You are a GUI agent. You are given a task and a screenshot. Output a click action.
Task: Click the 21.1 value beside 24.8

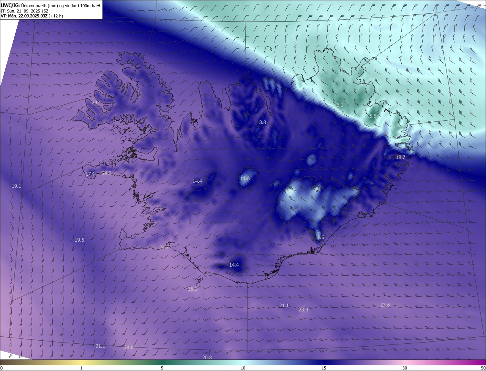[100, 346]
